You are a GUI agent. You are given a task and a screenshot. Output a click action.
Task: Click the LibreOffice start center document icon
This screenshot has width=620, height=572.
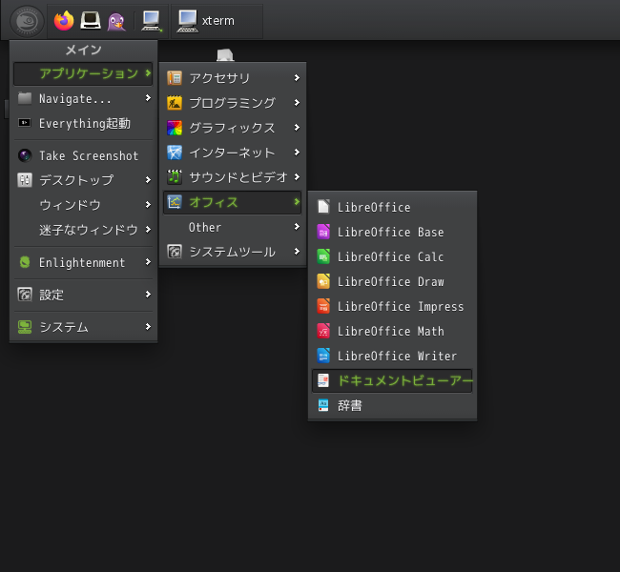[x=323, y=207]
